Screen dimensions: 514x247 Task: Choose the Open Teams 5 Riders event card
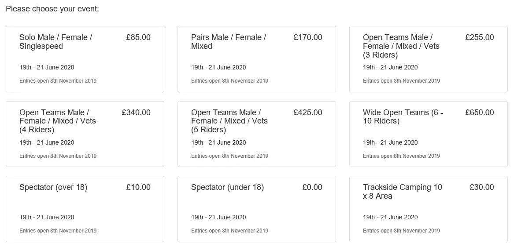[x=257, y=134]
